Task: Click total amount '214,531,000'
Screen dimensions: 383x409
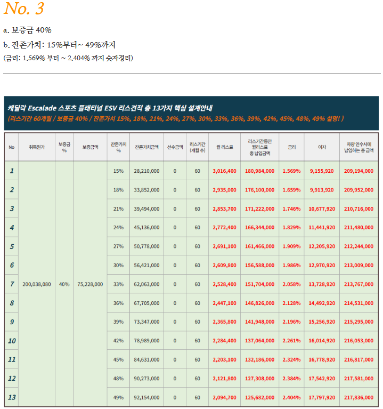Action: coord(359,303)
